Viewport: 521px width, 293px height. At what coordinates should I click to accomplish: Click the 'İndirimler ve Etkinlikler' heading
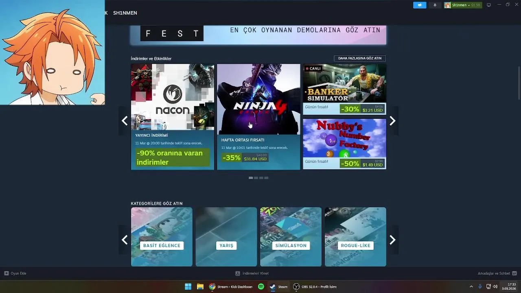point(151,59)
